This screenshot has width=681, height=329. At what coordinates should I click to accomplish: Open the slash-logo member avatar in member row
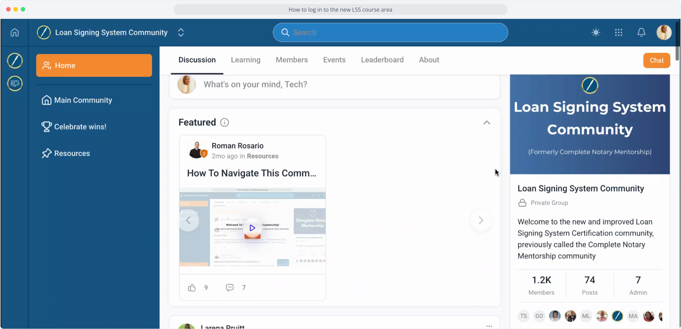click(617, 316)
